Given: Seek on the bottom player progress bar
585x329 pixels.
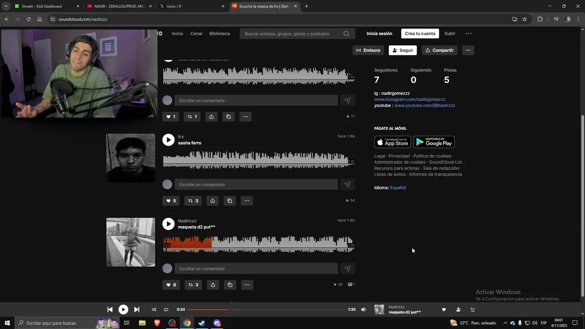Looking at the screenshot, I should (x=266, y=309).
